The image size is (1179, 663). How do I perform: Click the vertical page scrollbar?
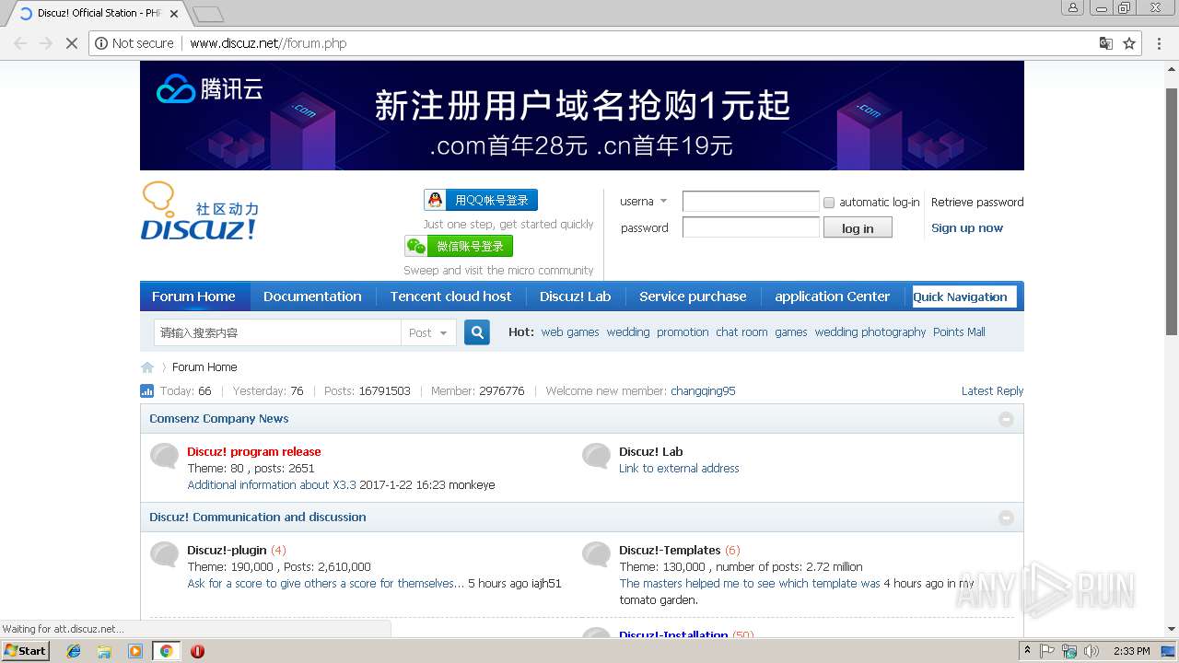tap(1172, 212)
